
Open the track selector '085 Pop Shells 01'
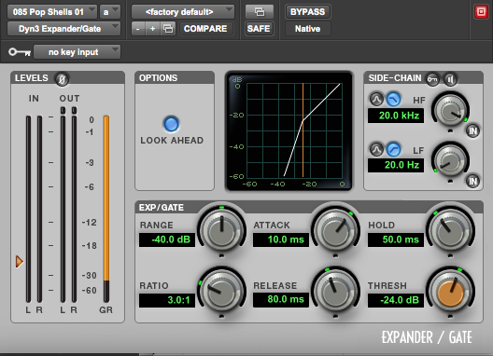(52, 12)
